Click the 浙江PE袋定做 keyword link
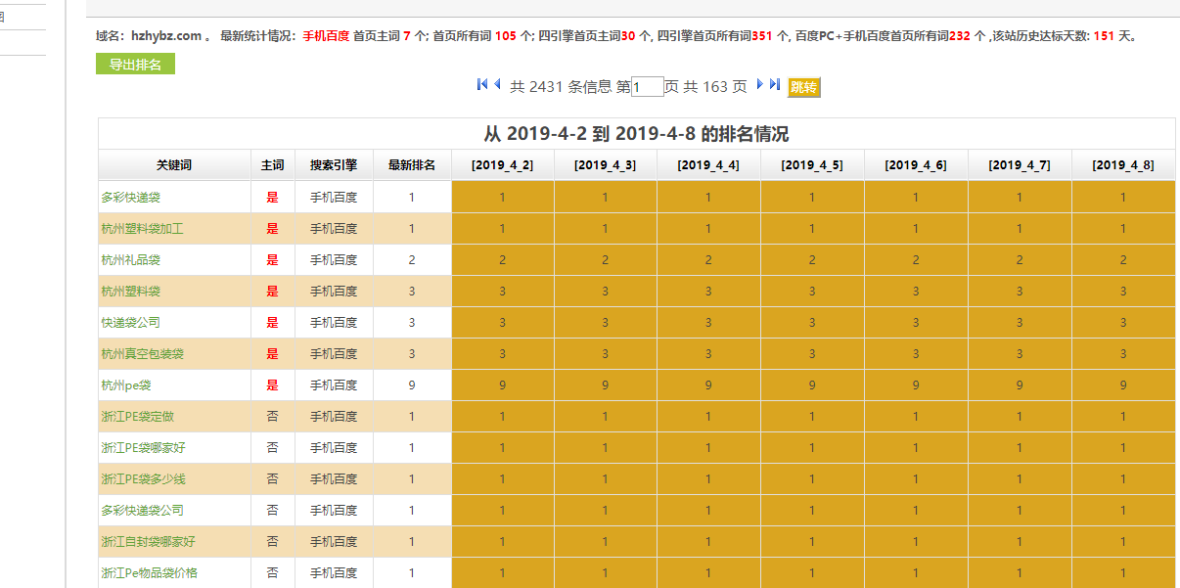The height and width of the screenshot is (588, 1180). (138, 417)
